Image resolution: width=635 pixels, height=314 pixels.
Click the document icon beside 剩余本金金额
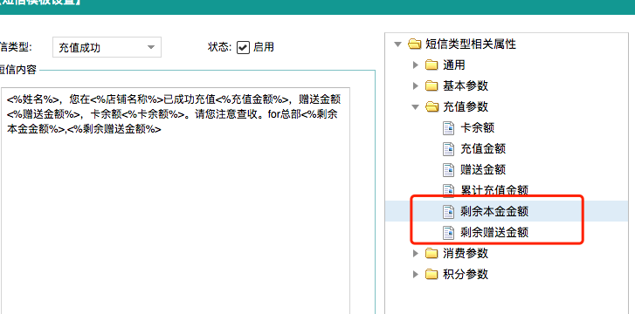click(448, 212)
